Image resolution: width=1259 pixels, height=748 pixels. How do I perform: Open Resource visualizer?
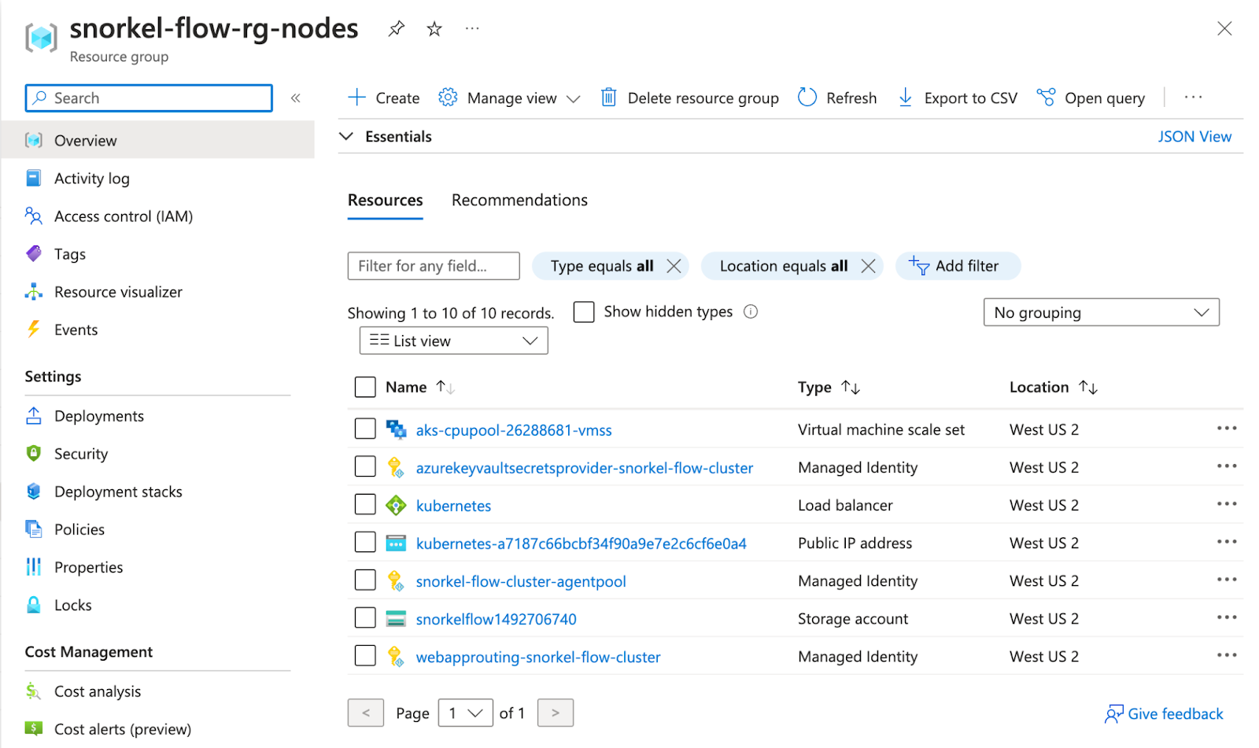tap(118, 292)
